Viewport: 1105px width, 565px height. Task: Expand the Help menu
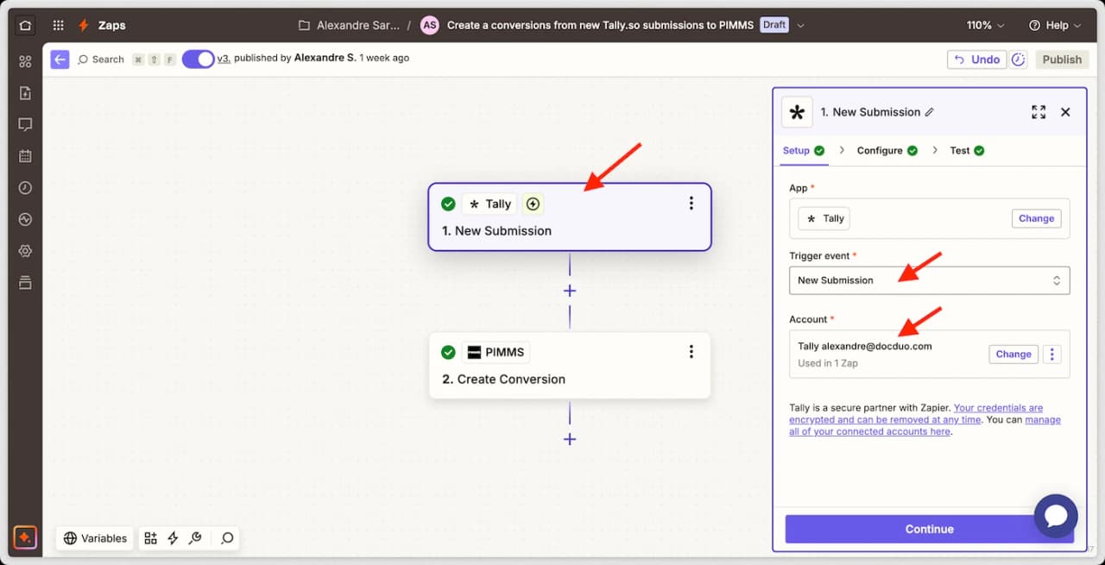1054,25
